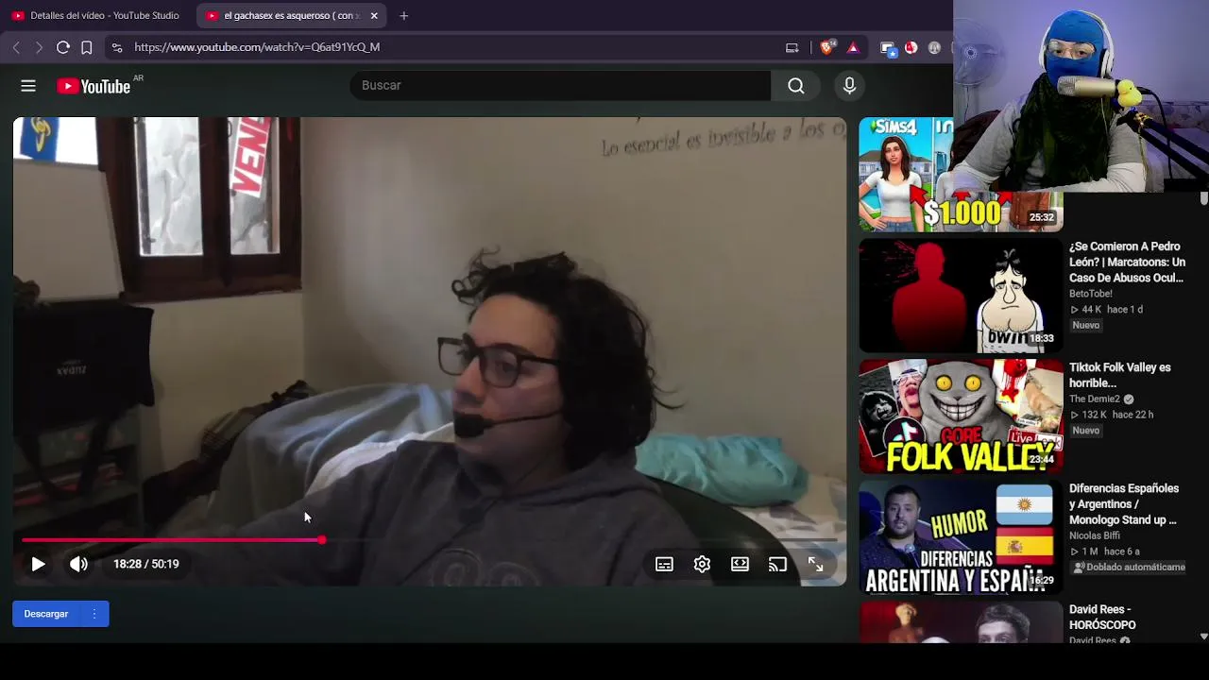The height and width of the screenshot is (680, 1209).
Task: Bookmark this page
Action: [x=87, y=47]
